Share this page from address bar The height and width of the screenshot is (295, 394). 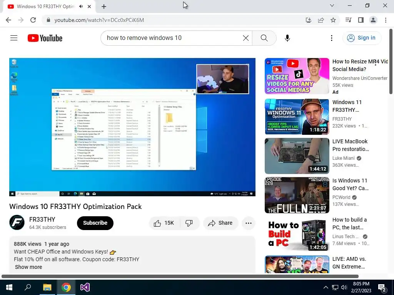tap(321, 20)
